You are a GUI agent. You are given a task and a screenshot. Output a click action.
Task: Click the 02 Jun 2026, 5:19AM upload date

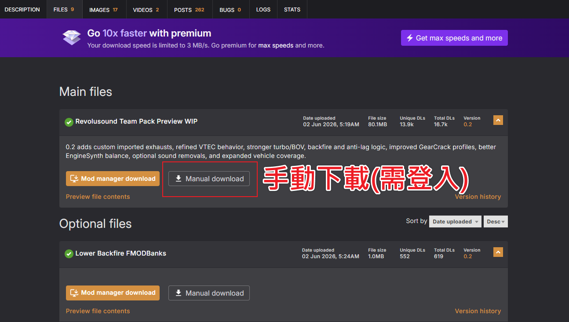coord(331,124)
